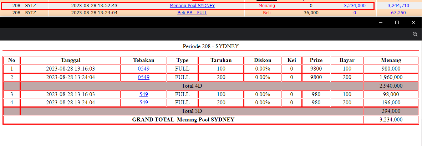
Task: Click the 3,234,000 grand total value
Action: (x=391, y=120)
